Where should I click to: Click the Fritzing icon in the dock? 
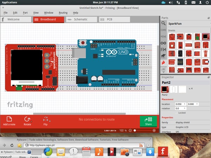163,152
